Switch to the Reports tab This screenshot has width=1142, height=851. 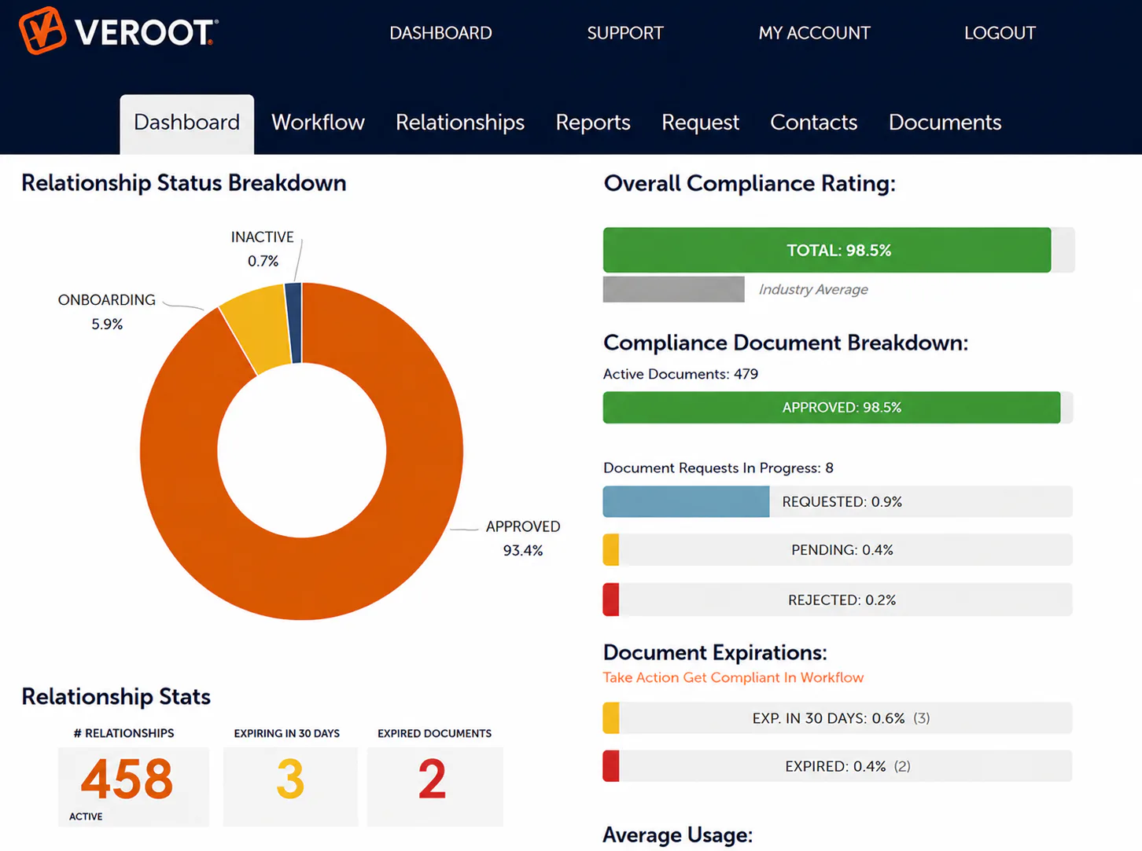click(x=593, y=123)
